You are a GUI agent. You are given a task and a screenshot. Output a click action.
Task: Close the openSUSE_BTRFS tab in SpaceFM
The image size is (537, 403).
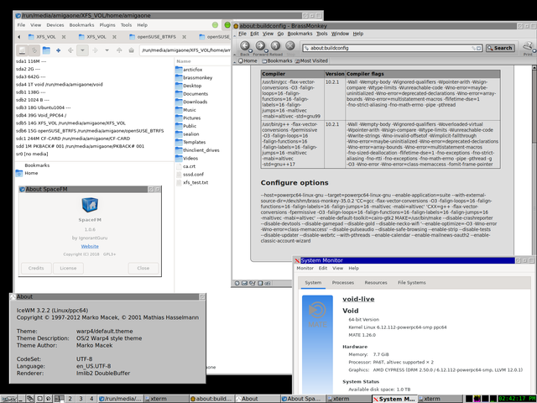coord(185,37)
